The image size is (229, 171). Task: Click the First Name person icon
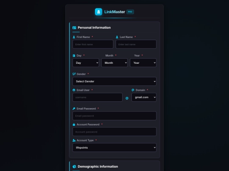(x=74, y=37)
